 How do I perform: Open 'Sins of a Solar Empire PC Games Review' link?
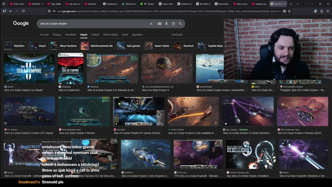[x=139, y=133]
